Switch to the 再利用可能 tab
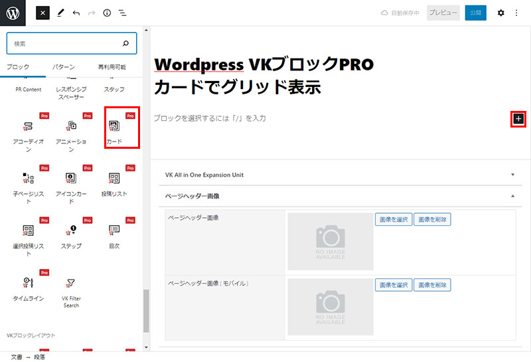The height and width of the screenshot is (362, 531). 112,67
